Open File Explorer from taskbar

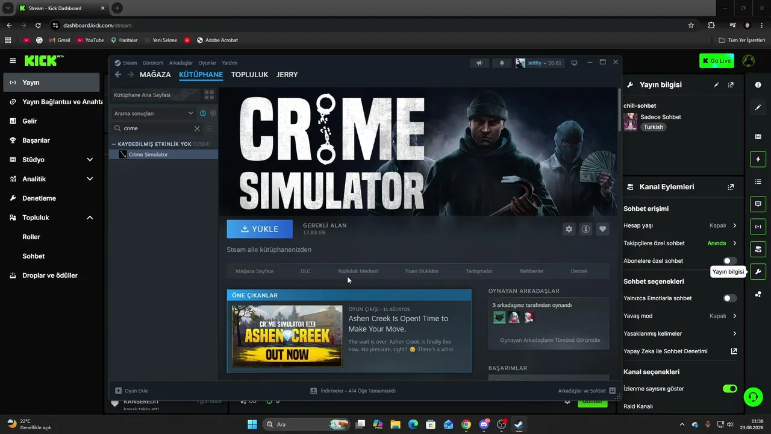(395, 424)
